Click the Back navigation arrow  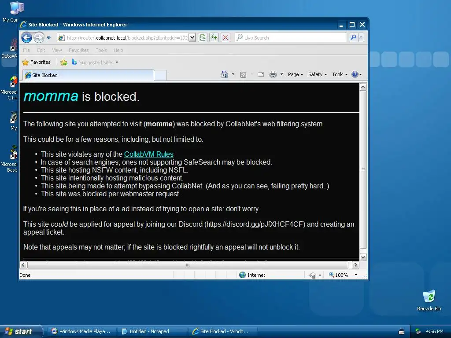click(x=26, y=38)
